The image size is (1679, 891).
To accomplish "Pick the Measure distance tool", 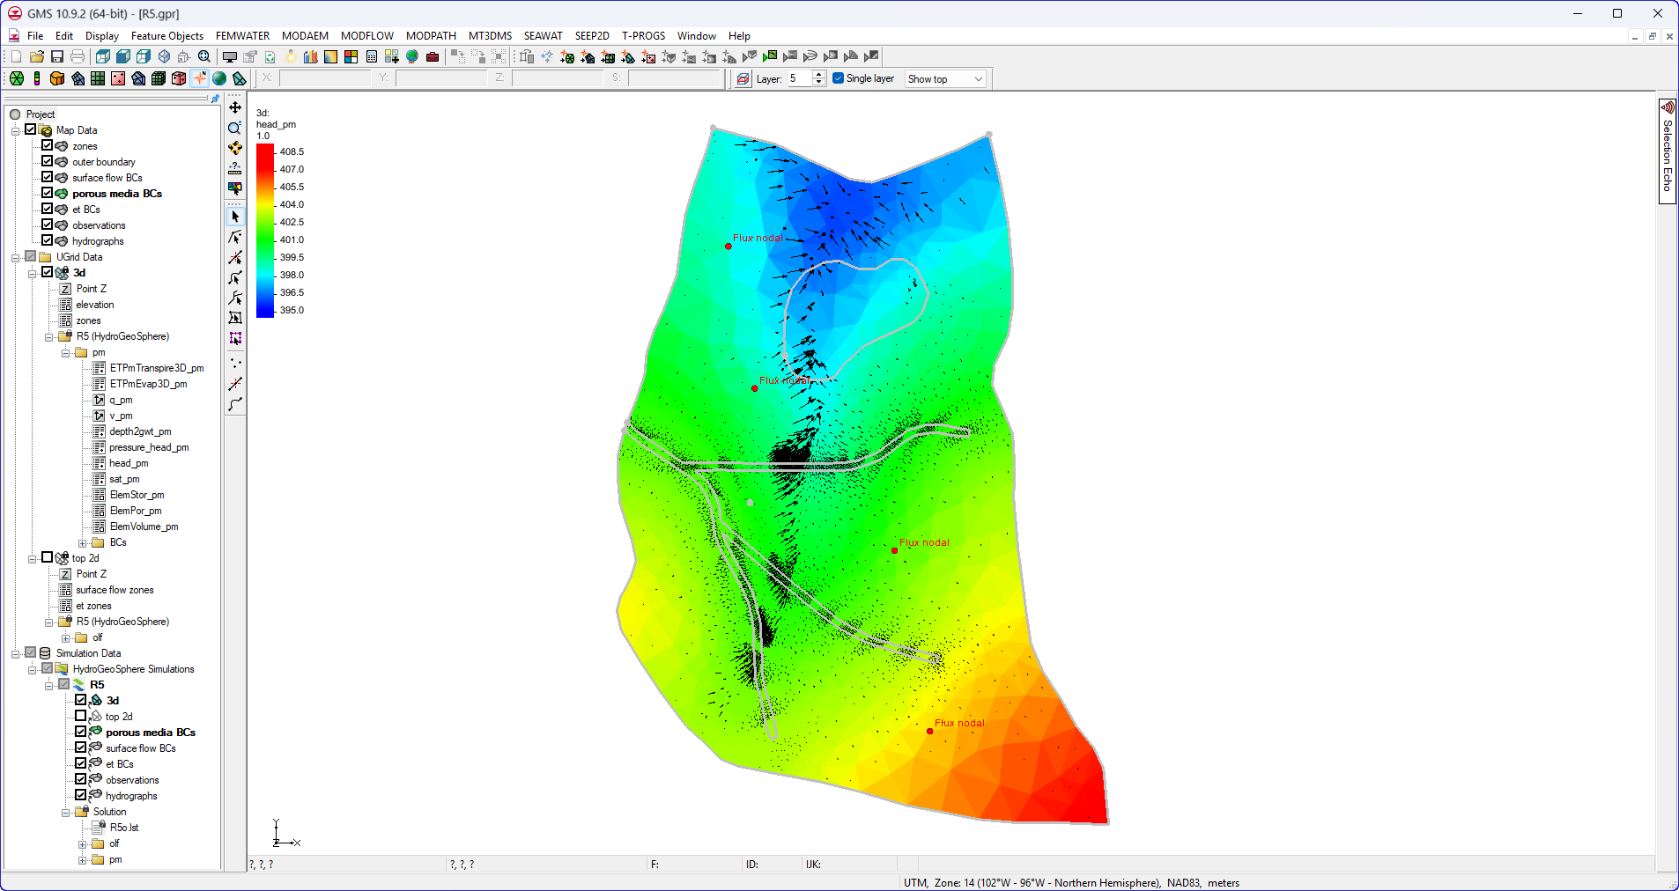I will pyautogui.click(x=235, y=168).
